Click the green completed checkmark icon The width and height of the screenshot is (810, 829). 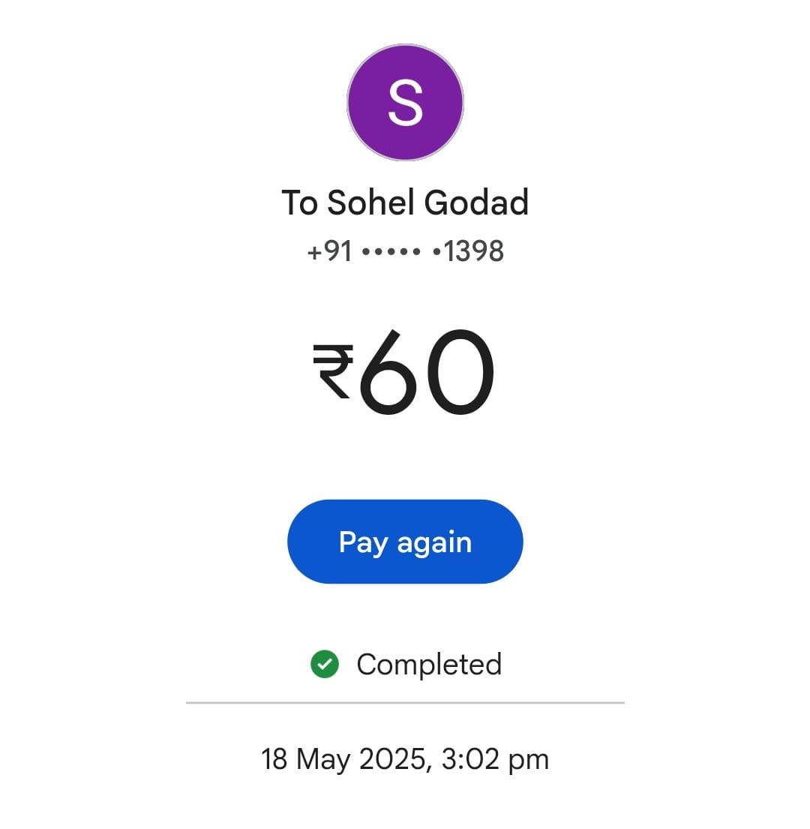[x=325, y=664]
